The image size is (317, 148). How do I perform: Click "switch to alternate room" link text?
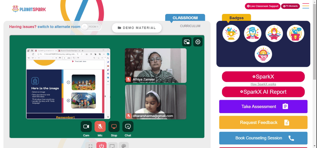tap(59, 27)
